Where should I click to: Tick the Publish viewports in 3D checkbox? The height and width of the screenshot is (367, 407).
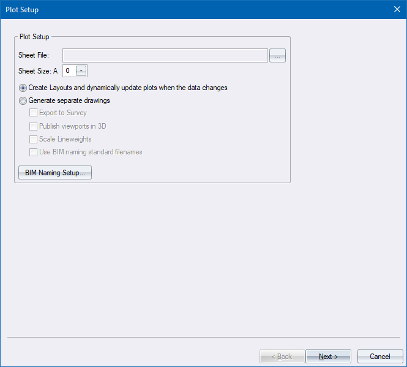click(x=34, y=126)
